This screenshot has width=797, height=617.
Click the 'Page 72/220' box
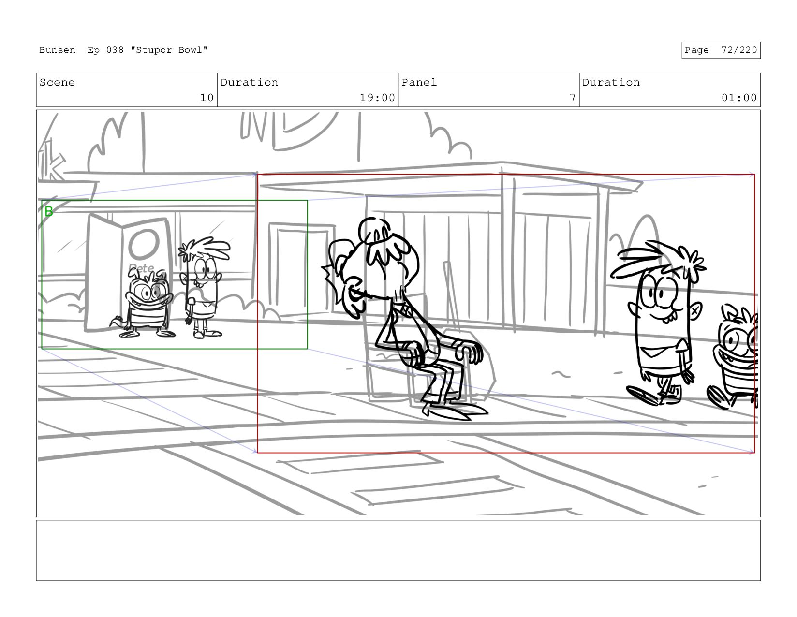(721, 50)
